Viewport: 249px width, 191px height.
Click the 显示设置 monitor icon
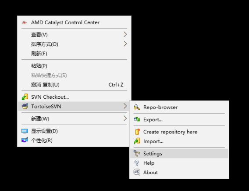[x=25, y=131]
